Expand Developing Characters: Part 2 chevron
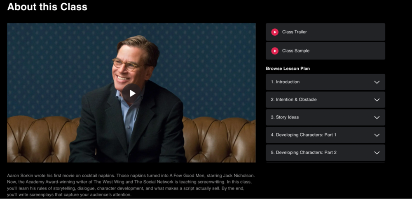Screen dimensions: 412x199 377,153
